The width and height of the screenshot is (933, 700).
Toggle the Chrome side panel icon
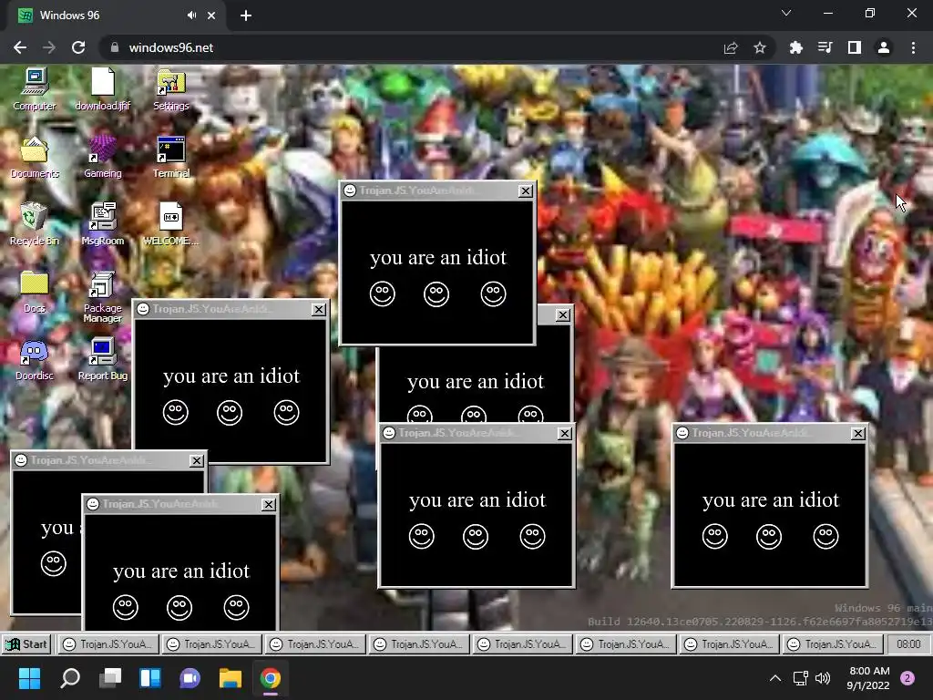(x=855, y=47)
